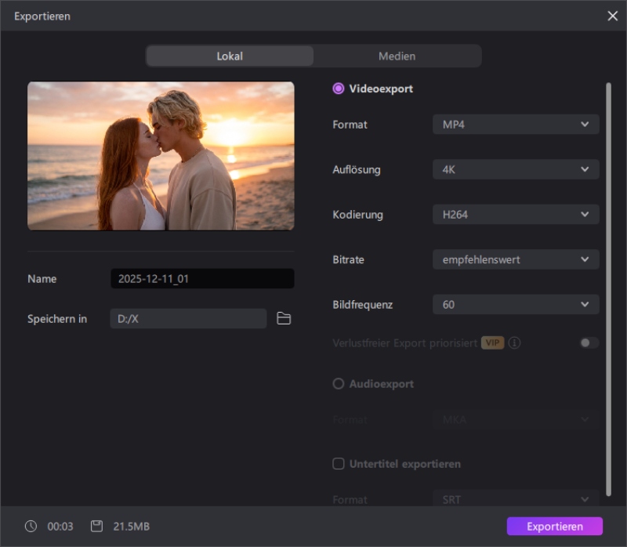Select the Audioexport radio button

point(339,384)
